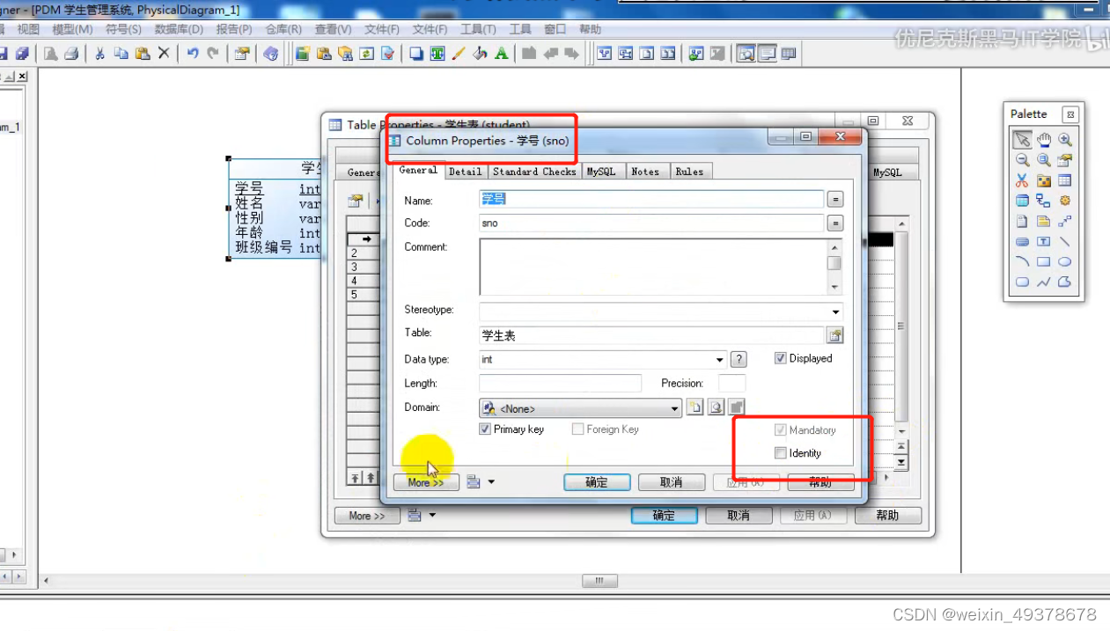Open the 数据库(D) menu
1110x631 pixels.
pyautogui.click(x=179, y=29)
